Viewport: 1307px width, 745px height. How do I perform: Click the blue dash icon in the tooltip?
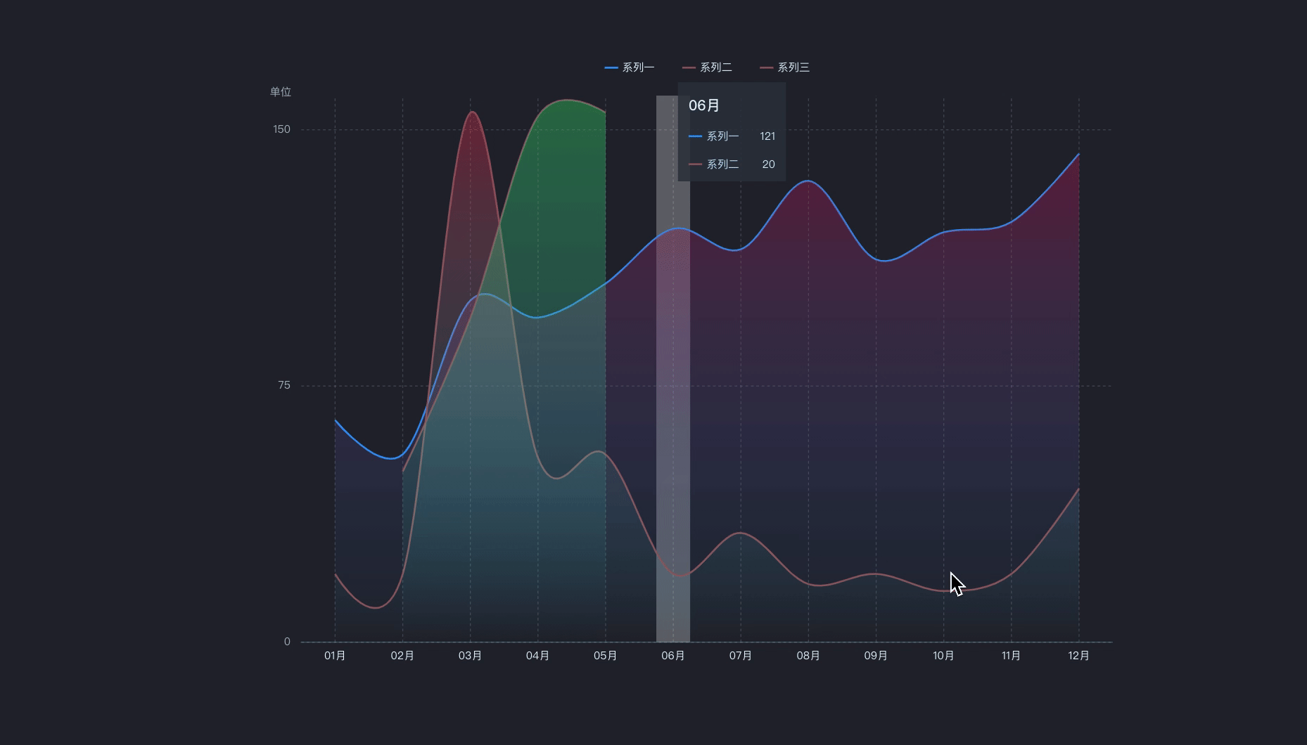[694, 136]
